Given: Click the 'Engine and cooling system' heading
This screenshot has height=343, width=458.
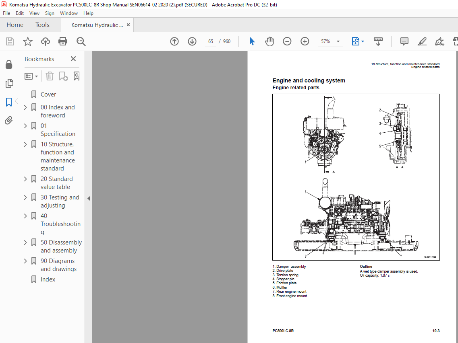Looking at the screenshot, I should pos(309,80).
